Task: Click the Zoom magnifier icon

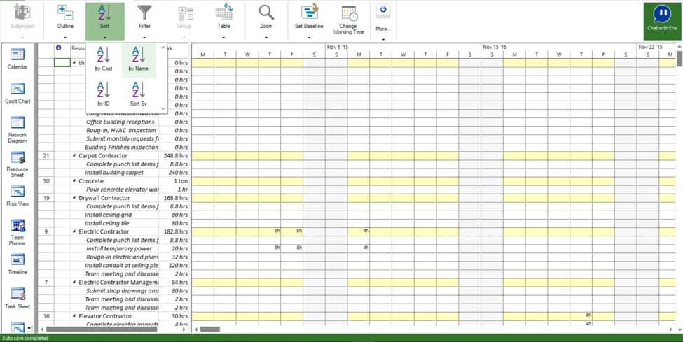Action: click(x=266, y=17)
